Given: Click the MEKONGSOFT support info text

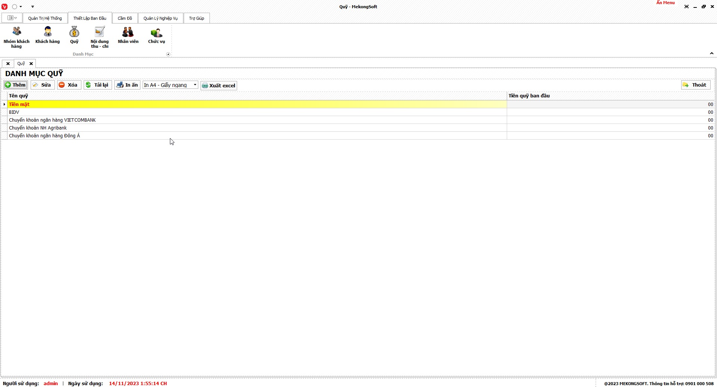Looking at the screenshot, I should [x=659, y=384].
